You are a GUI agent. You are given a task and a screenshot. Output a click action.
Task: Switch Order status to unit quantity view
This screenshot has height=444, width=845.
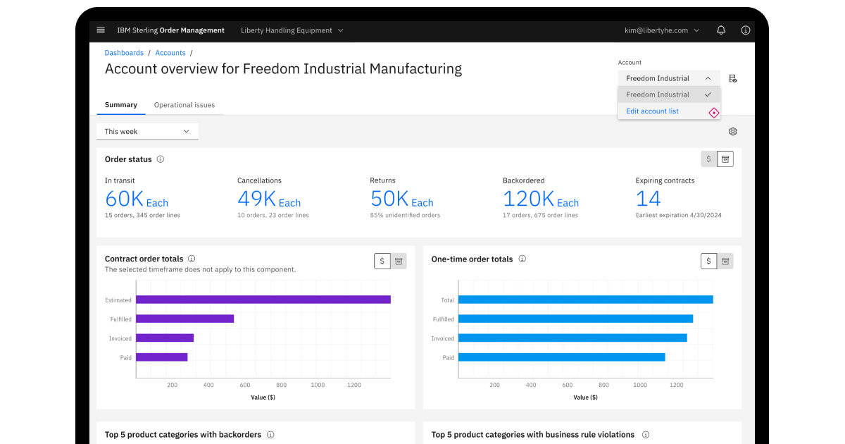[725, 159]
